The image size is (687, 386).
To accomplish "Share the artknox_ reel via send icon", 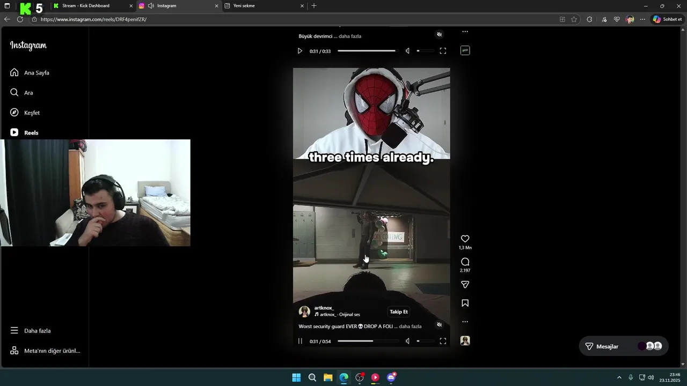I will [465, 285].
